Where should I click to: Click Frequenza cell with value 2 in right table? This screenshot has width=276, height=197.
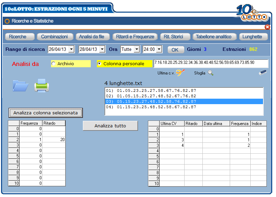240,145
